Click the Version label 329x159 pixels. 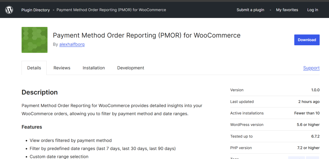pos(237,90)
